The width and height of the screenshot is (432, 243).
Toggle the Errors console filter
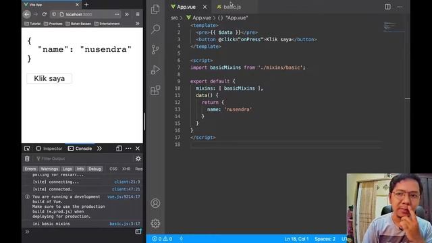[30, 169]
